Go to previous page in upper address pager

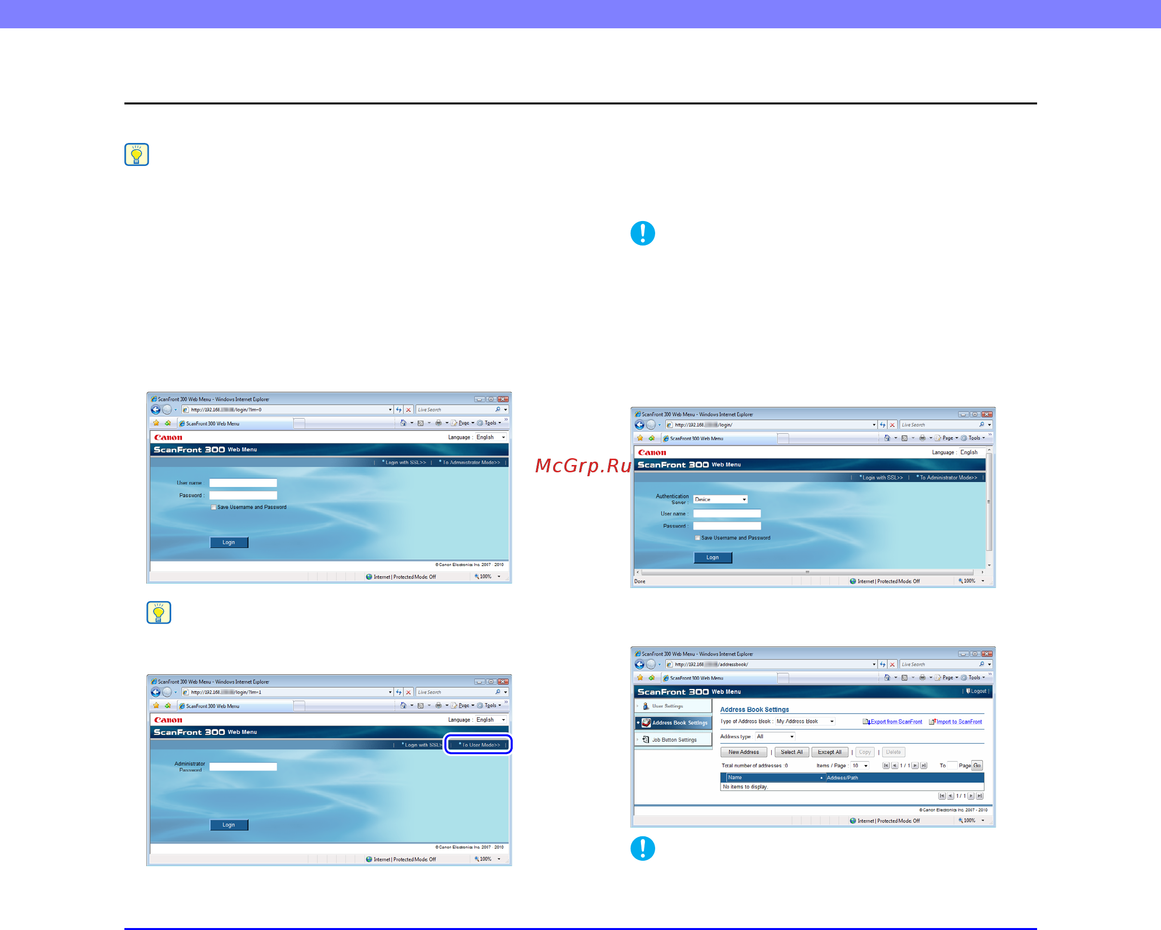(895, 765)
